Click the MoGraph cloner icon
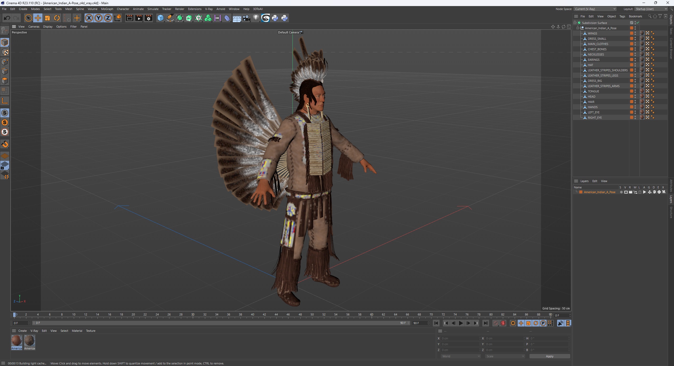 [x=208, y=18]
